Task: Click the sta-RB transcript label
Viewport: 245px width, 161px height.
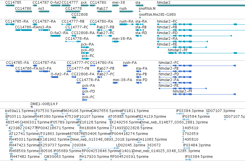Action: 141,27
